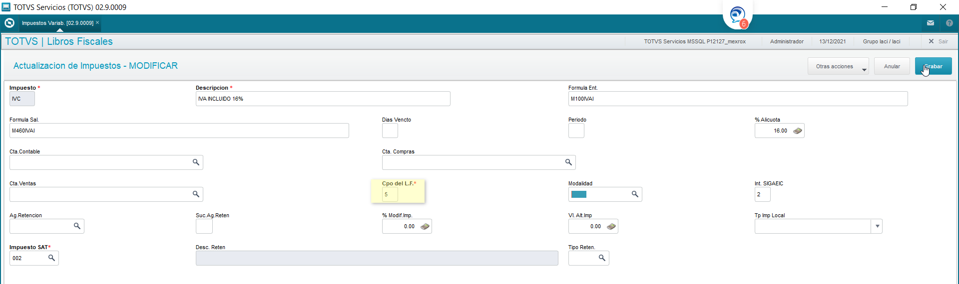Close the Impuestos Variab. tab
This screenshot has height=284, width=959.
point(97,22)
